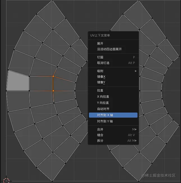Click 钉固 menu item
The image size is (181, 183).
(x=113, y=57)
